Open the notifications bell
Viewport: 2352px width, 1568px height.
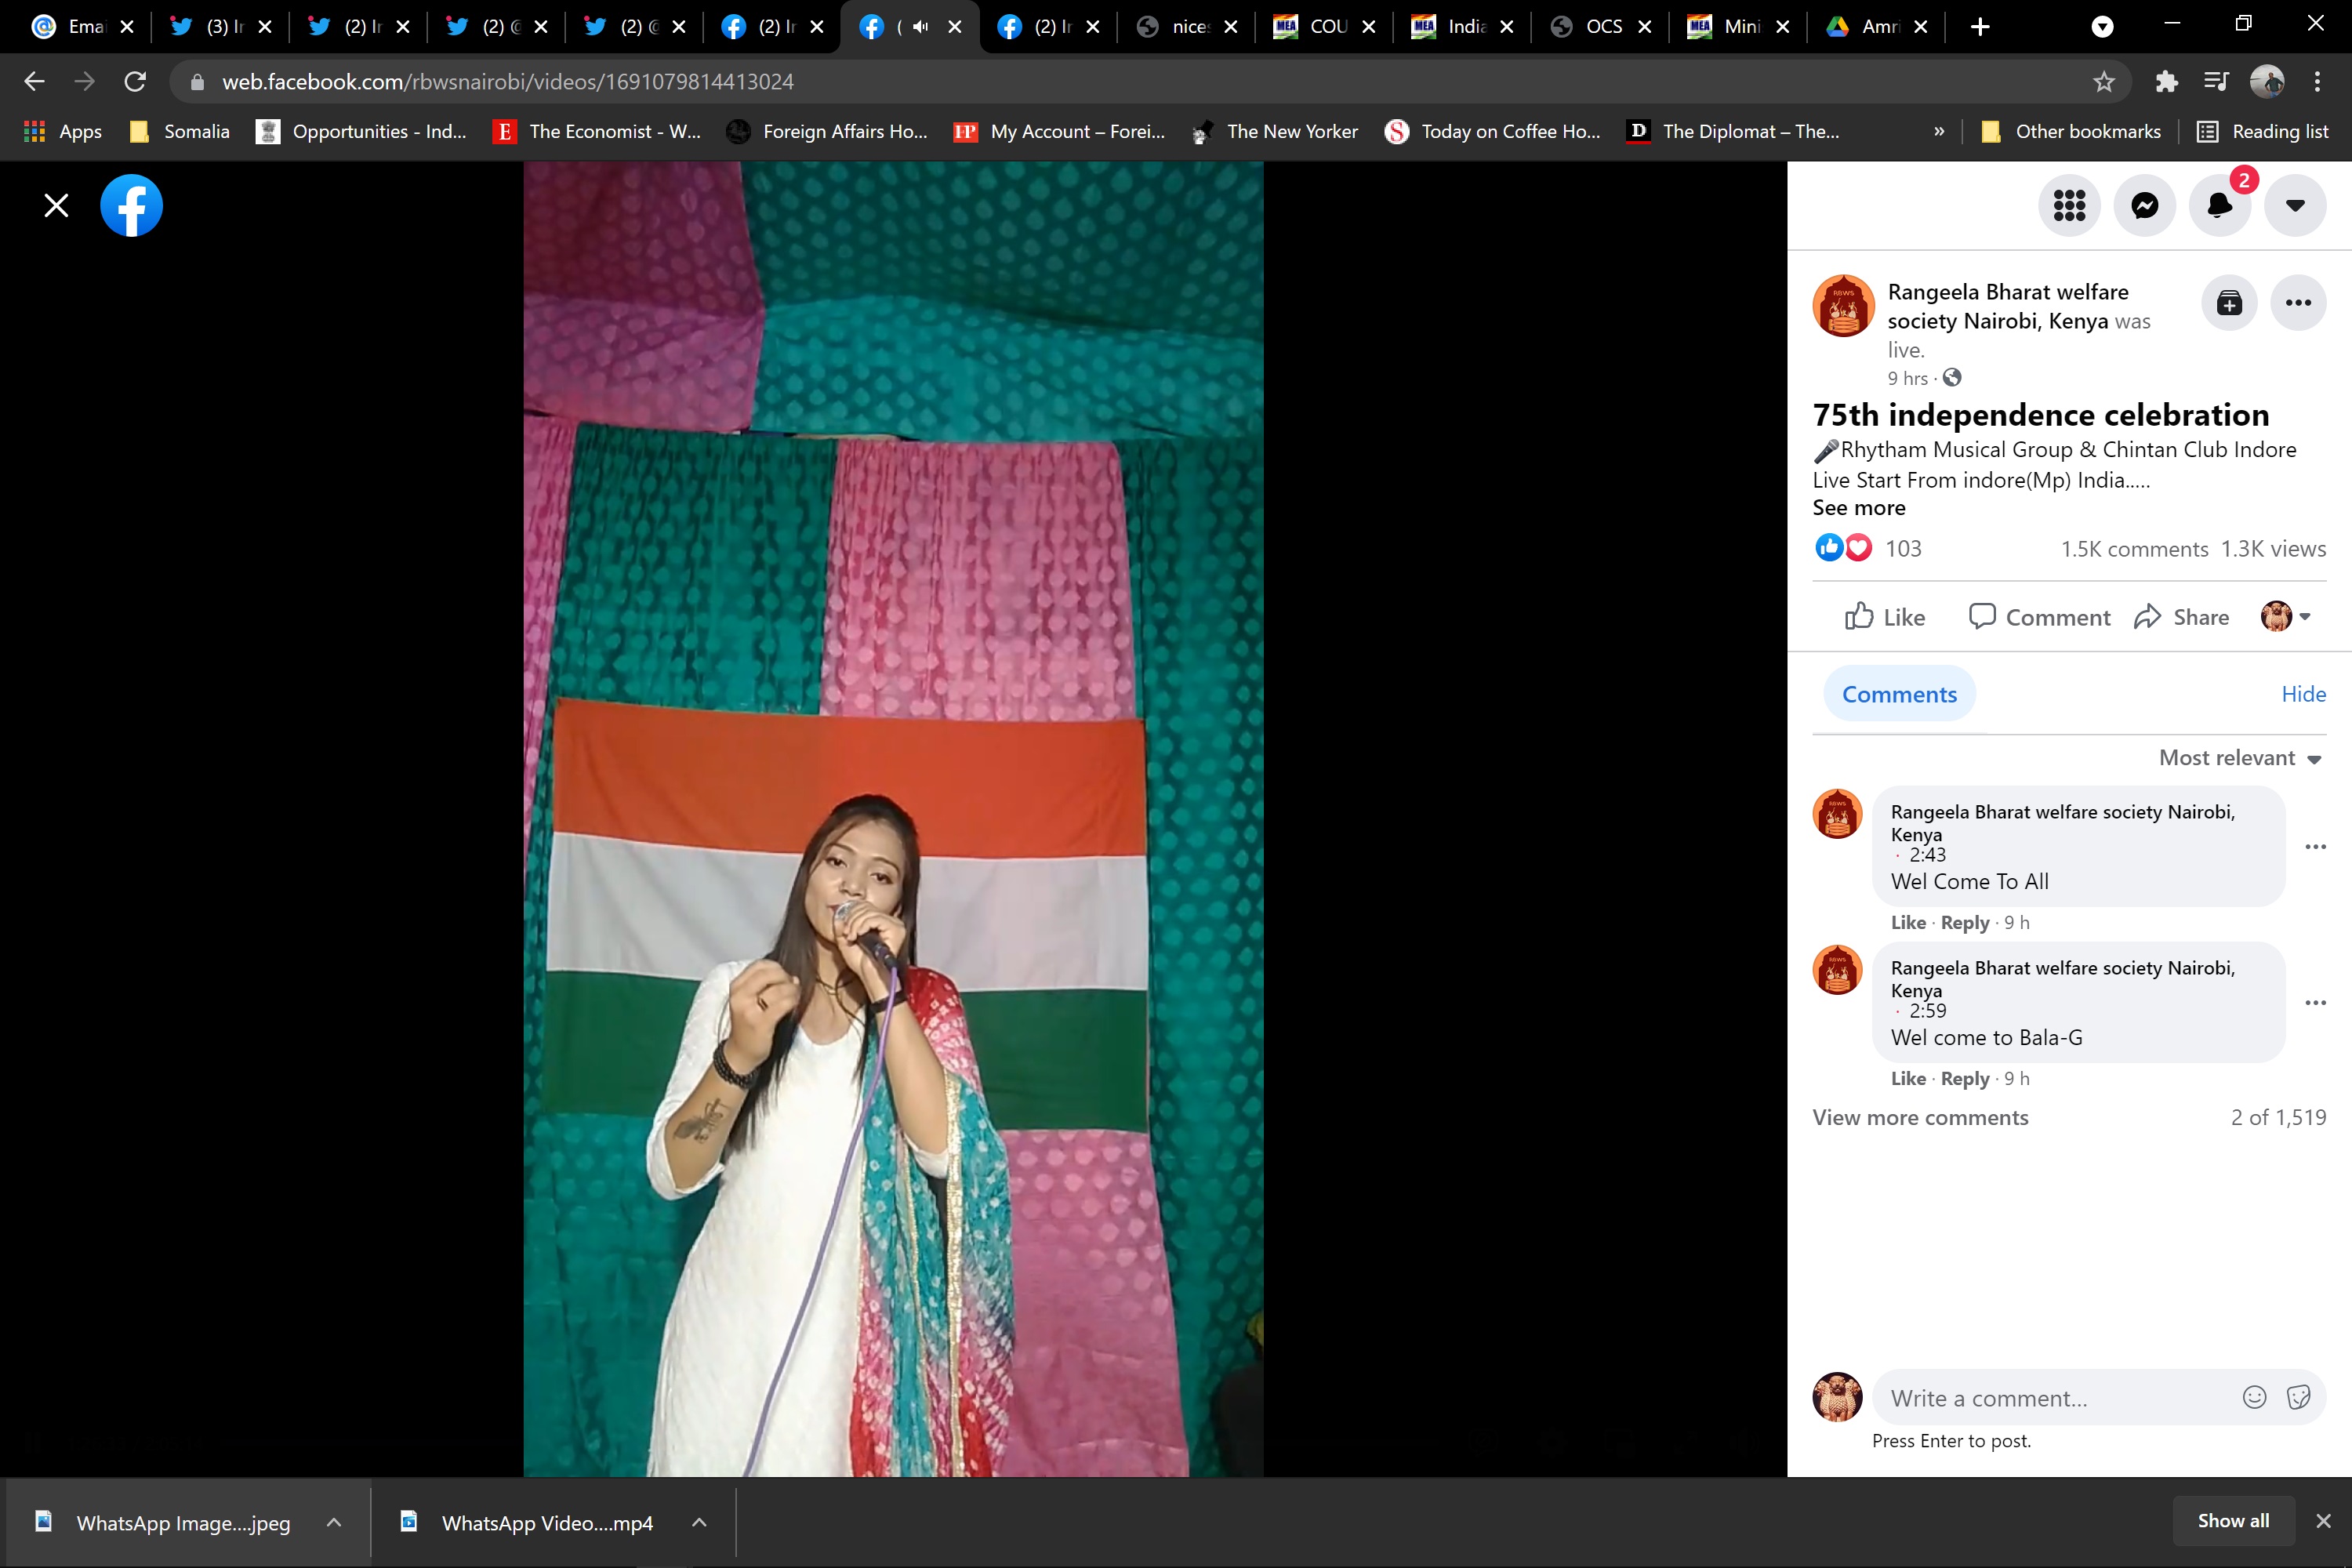tap(2219, 206)
